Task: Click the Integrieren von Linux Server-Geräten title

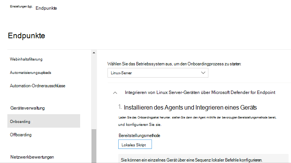Action: [200, 92]
